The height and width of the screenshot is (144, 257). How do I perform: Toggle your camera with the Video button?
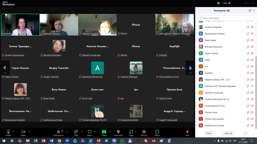click(23, 132)
